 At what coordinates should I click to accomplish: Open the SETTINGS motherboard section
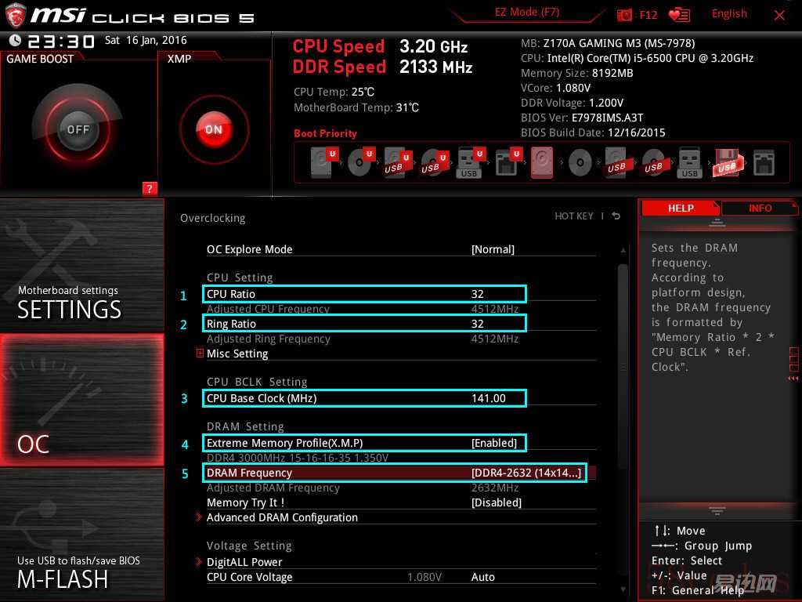coord(81,266)
